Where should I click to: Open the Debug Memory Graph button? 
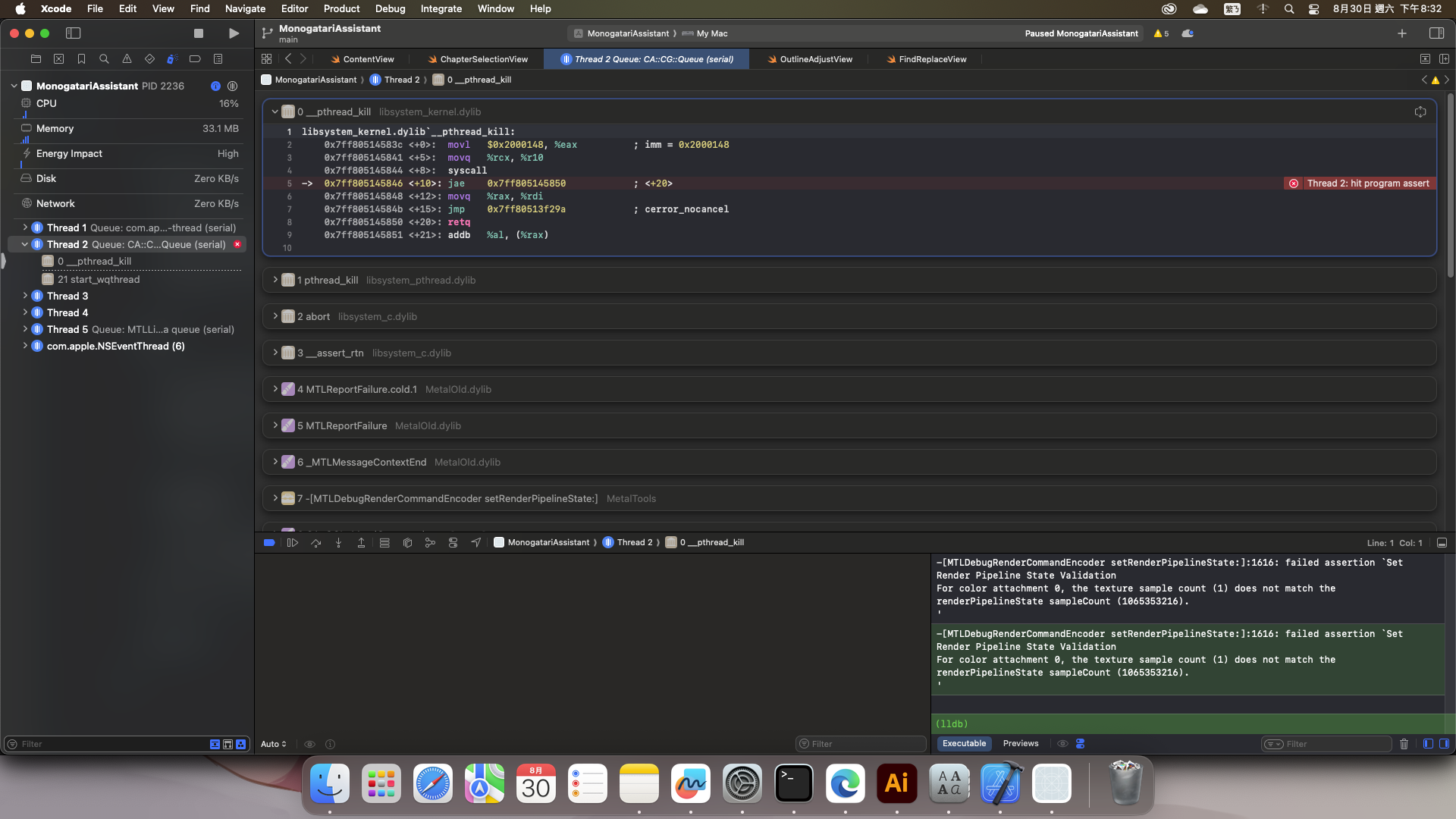pos(430,542)
